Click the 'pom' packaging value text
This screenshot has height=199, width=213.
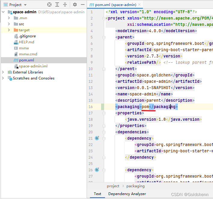(x=145, y=107)
